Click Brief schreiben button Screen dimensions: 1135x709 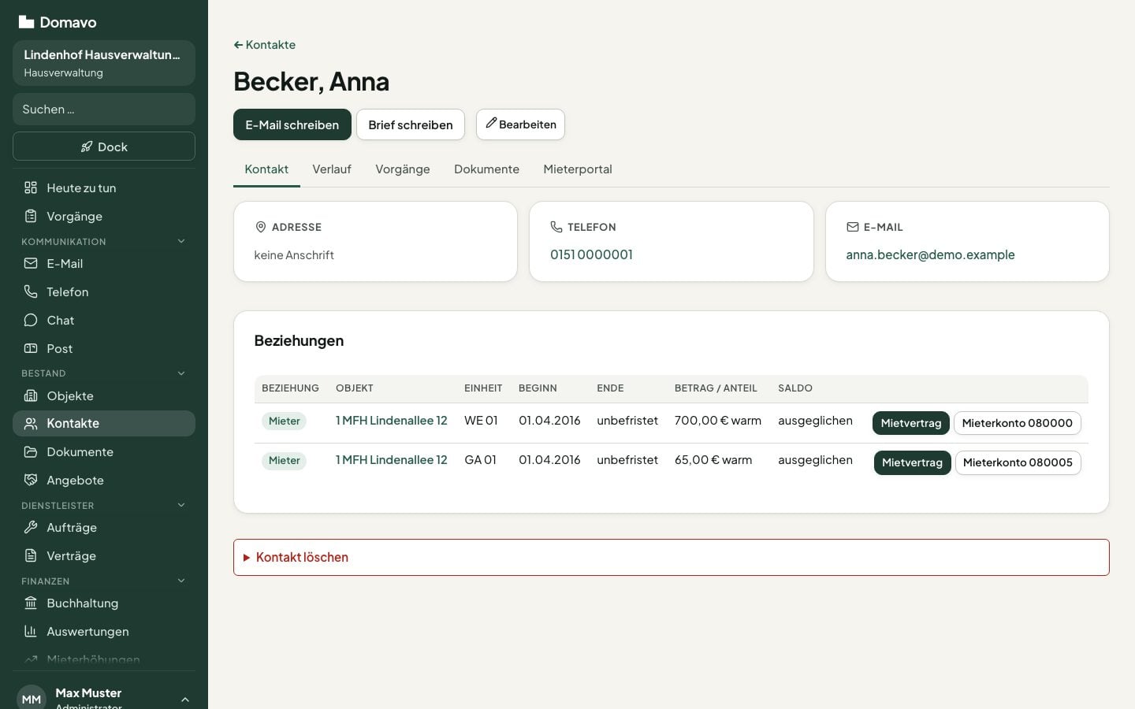point(411,124)
